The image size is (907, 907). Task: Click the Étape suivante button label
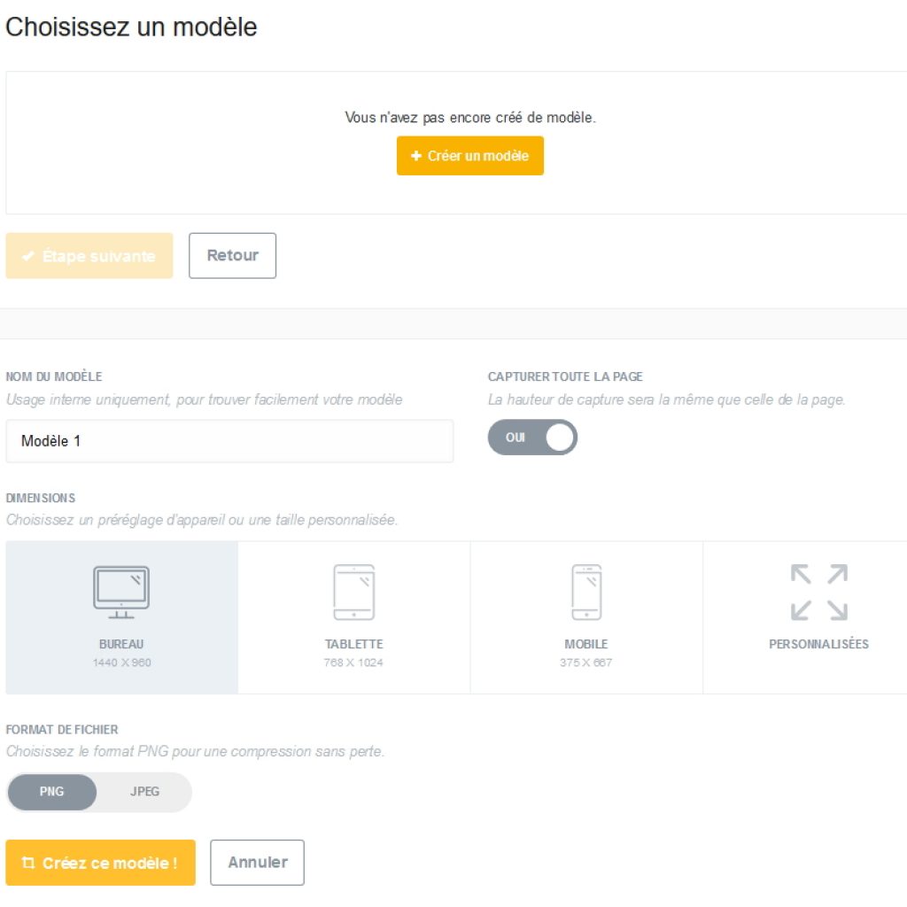(x=99, y=256)
